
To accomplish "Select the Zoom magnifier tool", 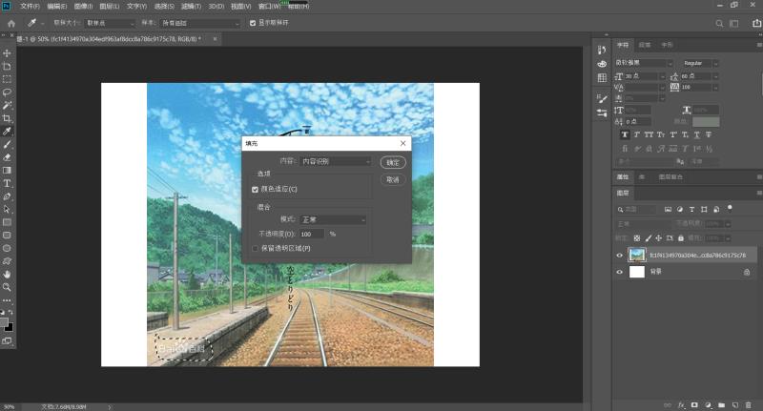I will pos(7,287).
